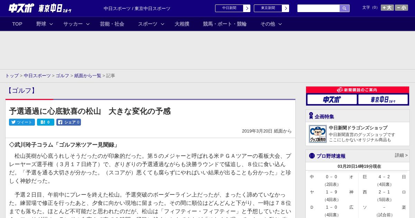Select article headline 予選通過に心底歓喜の松山

coord(90,111)
